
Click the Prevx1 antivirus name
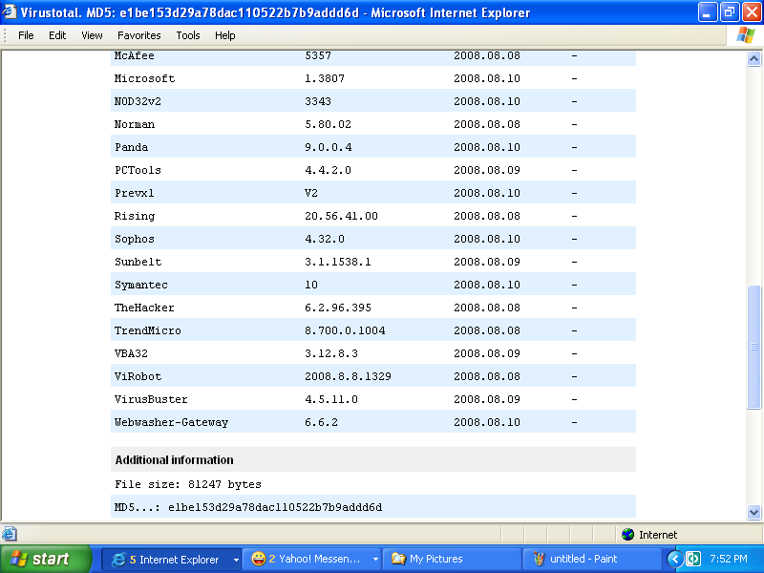point(134,193)
